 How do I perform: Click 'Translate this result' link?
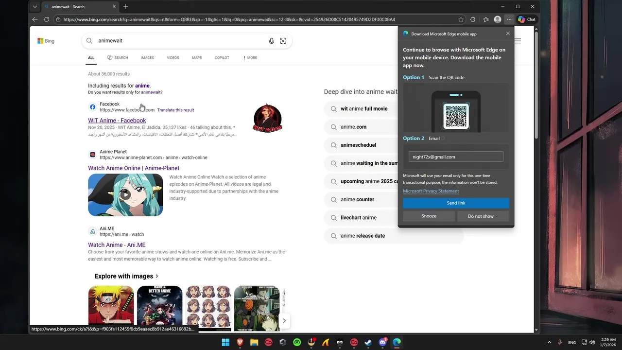tap(175, 110)
